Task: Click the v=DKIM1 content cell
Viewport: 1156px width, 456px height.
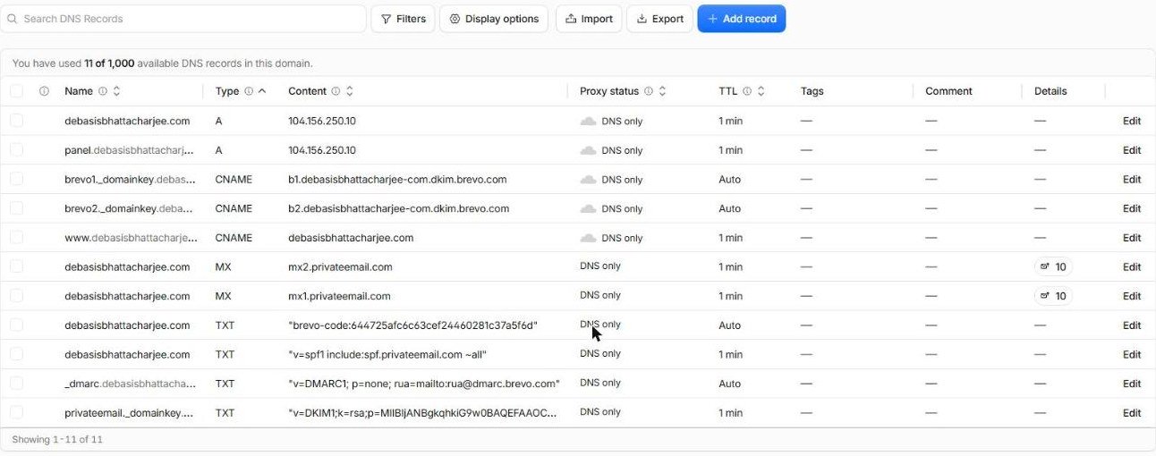Action: (423, 413)
